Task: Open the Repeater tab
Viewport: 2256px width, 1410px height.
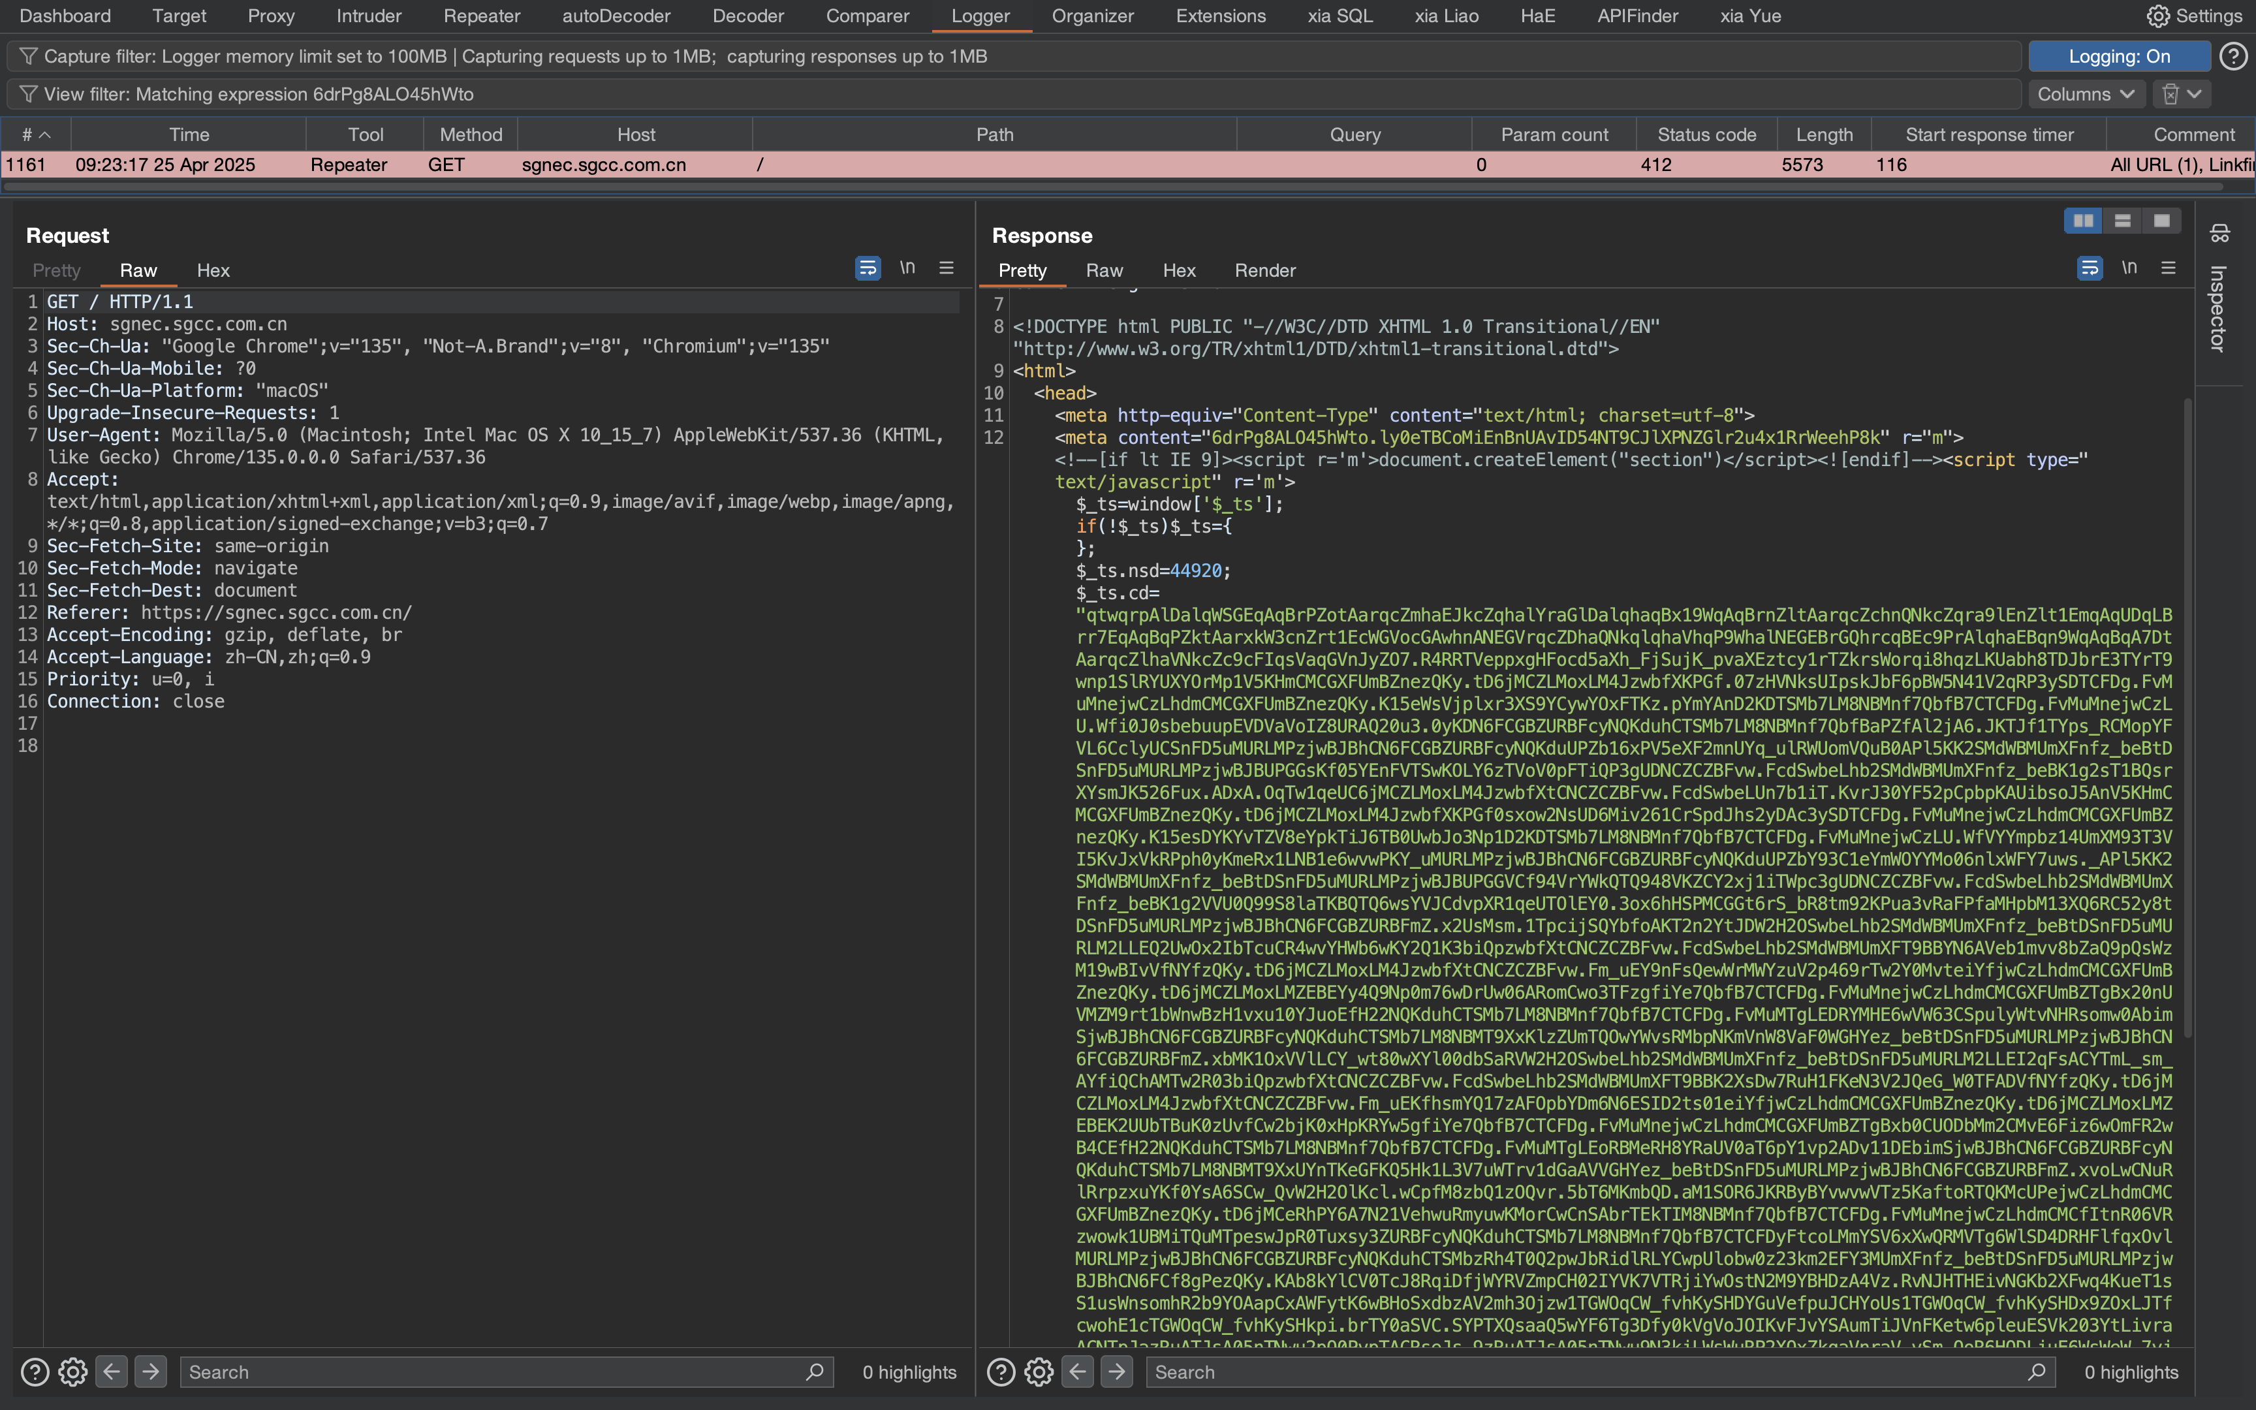Action: tap(481, 16)
